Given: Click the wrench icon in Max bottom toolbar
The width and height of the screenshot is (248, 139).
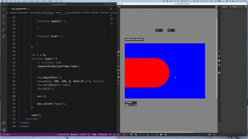Looking at the screenshot, I should (157, 134).
